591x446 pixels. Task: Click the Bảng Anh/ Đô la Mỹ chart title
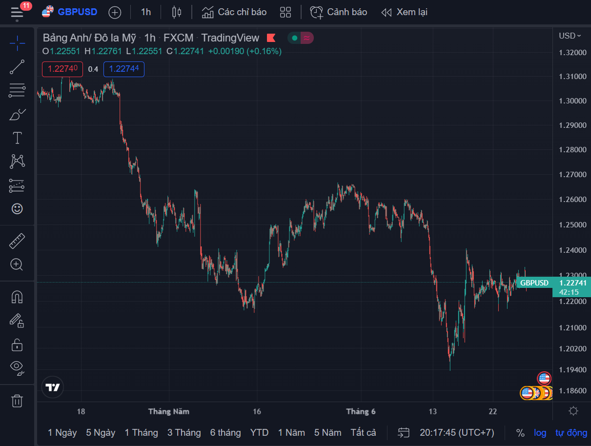[89, 38]
